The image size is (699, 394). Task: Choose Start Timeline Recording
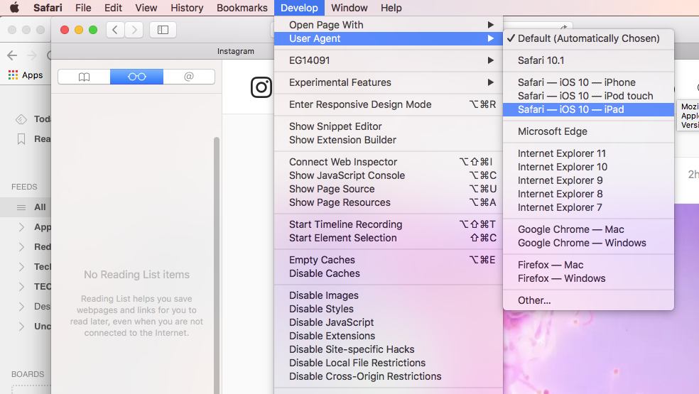point(389,224)
